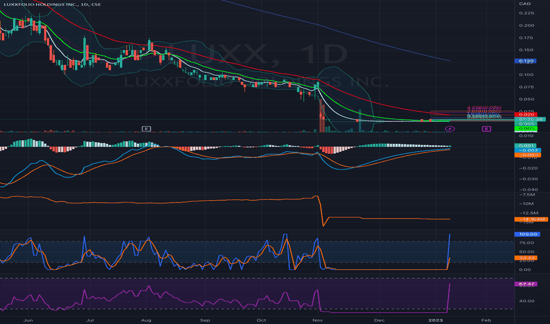This screenshot has width=550, height=324.
Task: Click the -10M OBV axis value
Action: 526,203
